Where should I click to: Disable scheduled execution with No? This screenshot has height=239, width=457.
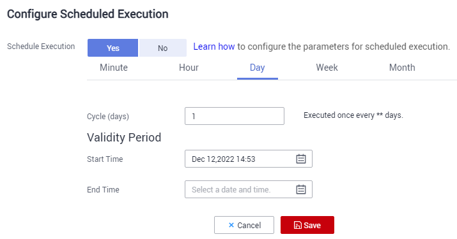(162, 48)
